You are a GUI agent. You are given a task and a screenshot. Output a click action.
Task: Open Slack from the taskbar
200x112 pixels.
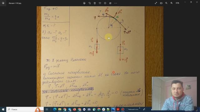103,109
